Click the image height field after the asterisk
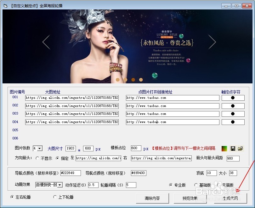This screenshot has height=208, width=255. tap(88, 148)
